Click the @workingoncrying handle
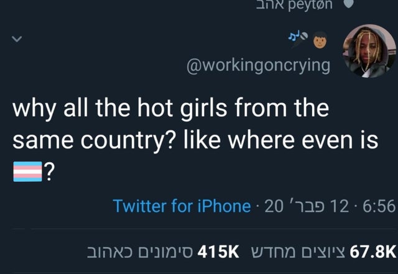The height and width of the screenshot is (274, 398). [259, 66]
